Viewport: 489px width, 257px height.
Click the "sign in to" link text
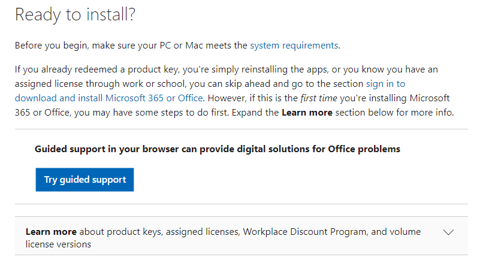385,84
